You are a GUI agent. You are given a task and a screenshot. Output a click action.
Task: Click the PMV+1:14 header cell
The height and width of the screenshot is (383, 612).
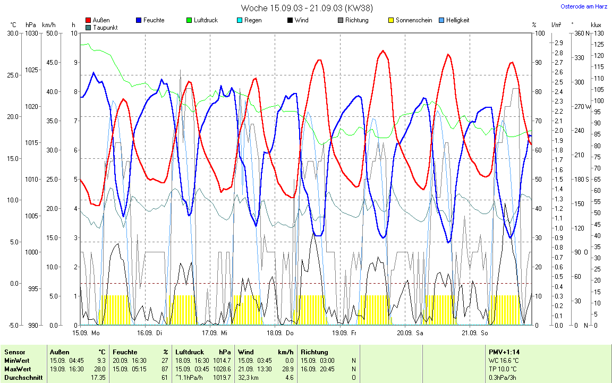(x=504, y=352)
